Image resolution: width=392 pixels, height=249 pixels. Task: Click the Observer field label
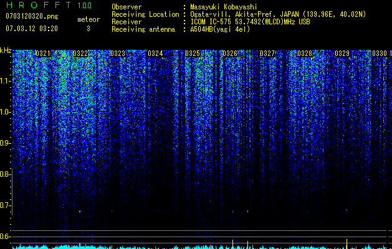pos(127,7)
